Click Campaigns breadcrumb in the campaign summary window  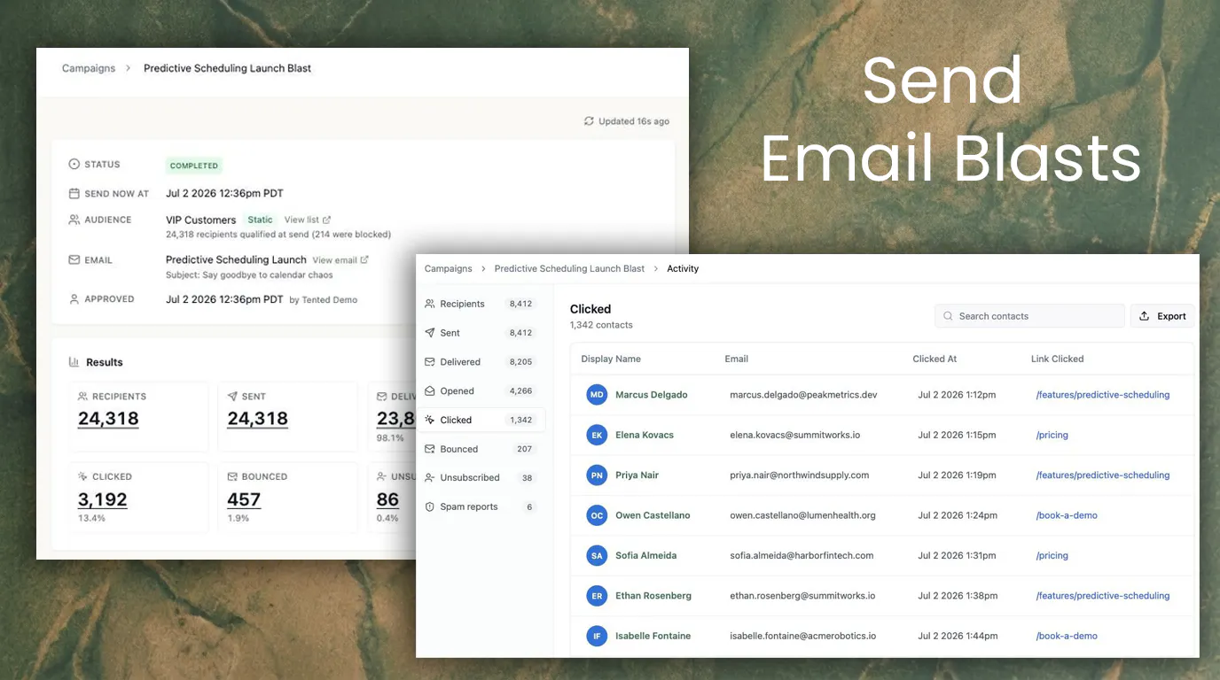pyautogui.click(x=89, y=68)
